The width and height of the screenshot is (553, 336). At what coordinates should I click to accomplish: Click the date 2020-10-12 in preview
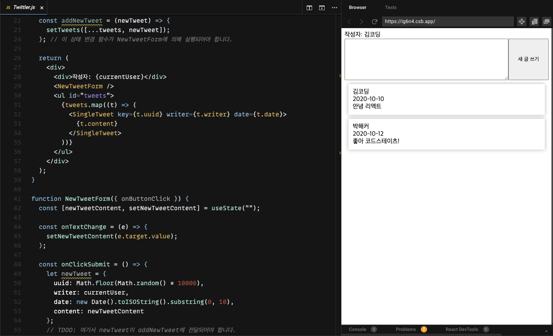point(368,134)
